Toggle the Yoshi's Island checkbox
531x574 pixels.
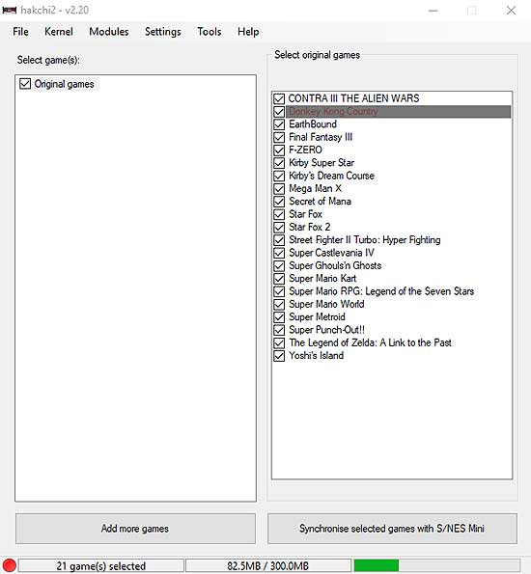click(279, 355)
